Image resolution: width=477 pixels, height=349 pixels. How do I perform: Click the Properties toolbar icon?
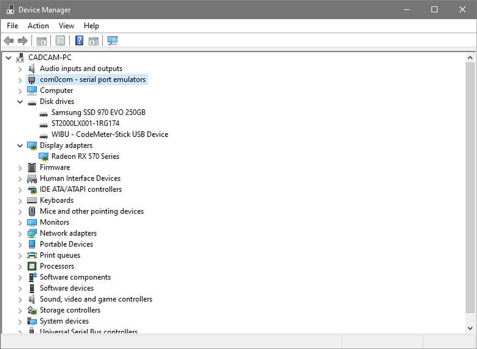[60, 40]
